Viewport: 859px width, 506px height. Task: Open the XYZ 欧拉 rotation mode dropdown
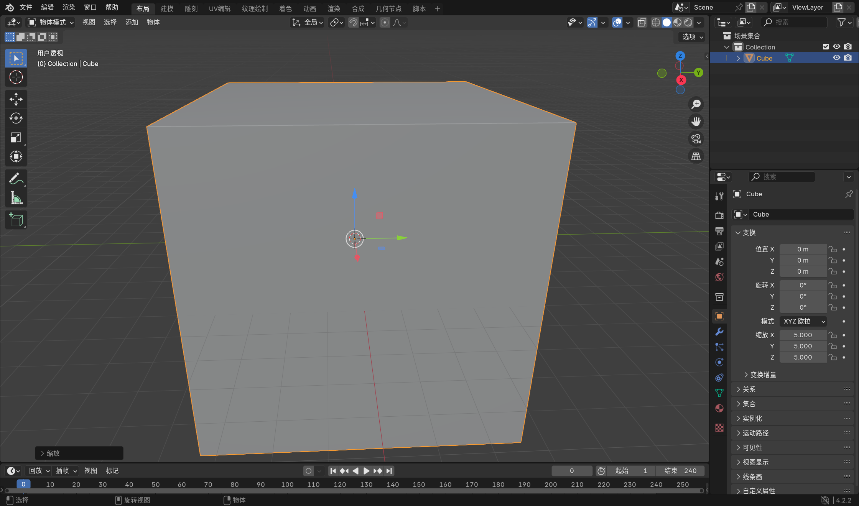point(803,321)
